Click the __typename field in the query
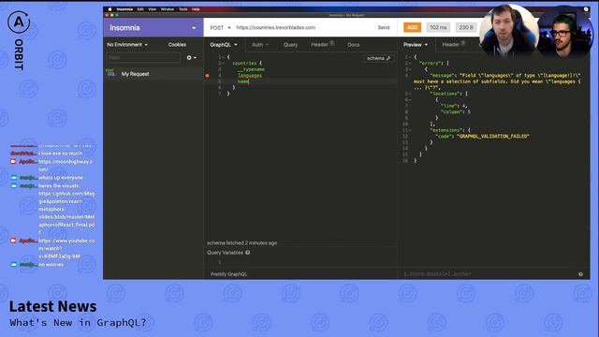 point(251,69)
